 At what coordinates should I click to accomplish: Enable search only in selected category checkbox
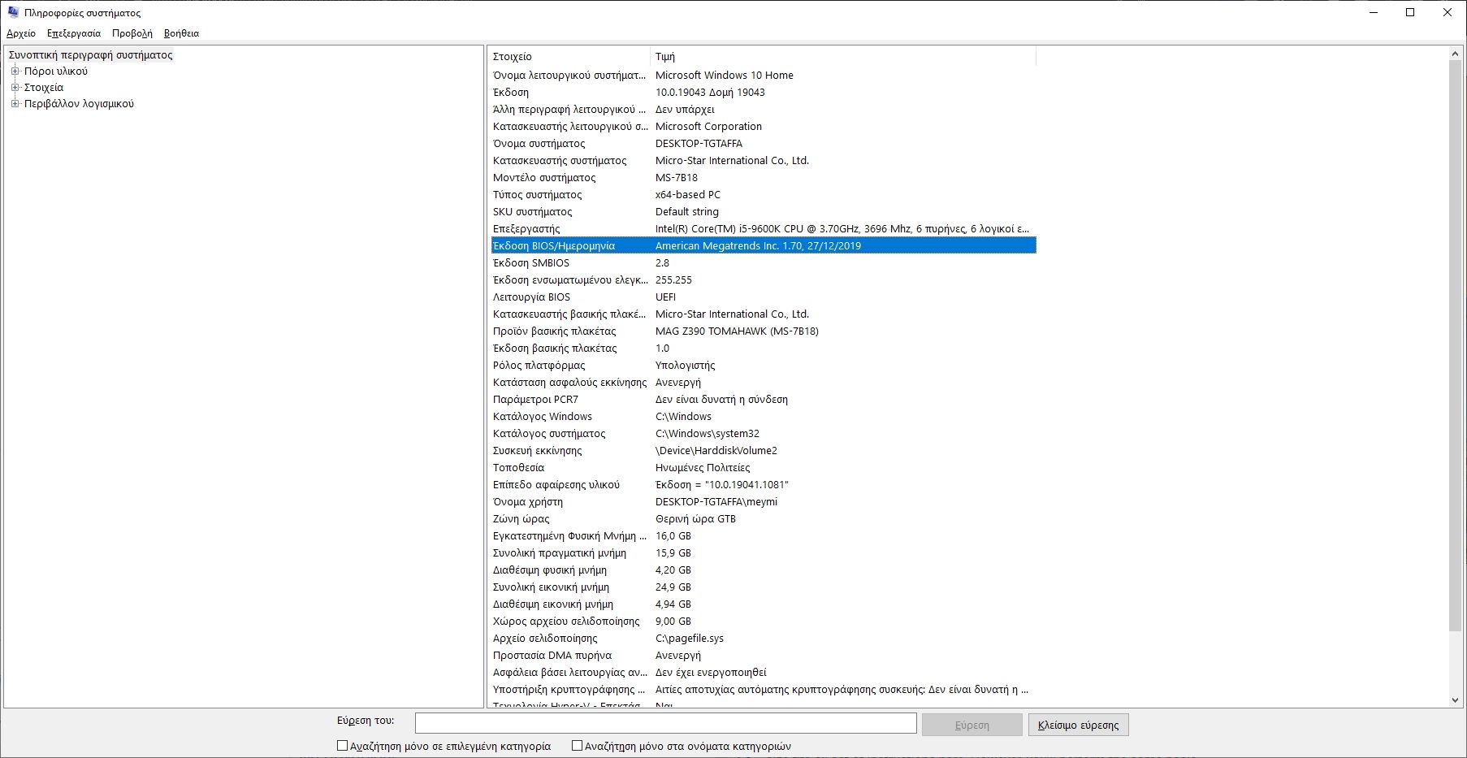click(342, 745)
